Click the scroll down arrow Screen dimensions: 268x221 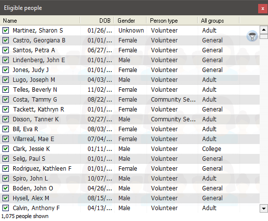[264, 209]
